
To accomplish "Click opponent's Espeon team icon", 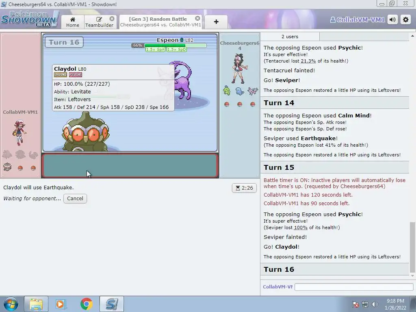I will pyautogui.click(x=253, y=91).
